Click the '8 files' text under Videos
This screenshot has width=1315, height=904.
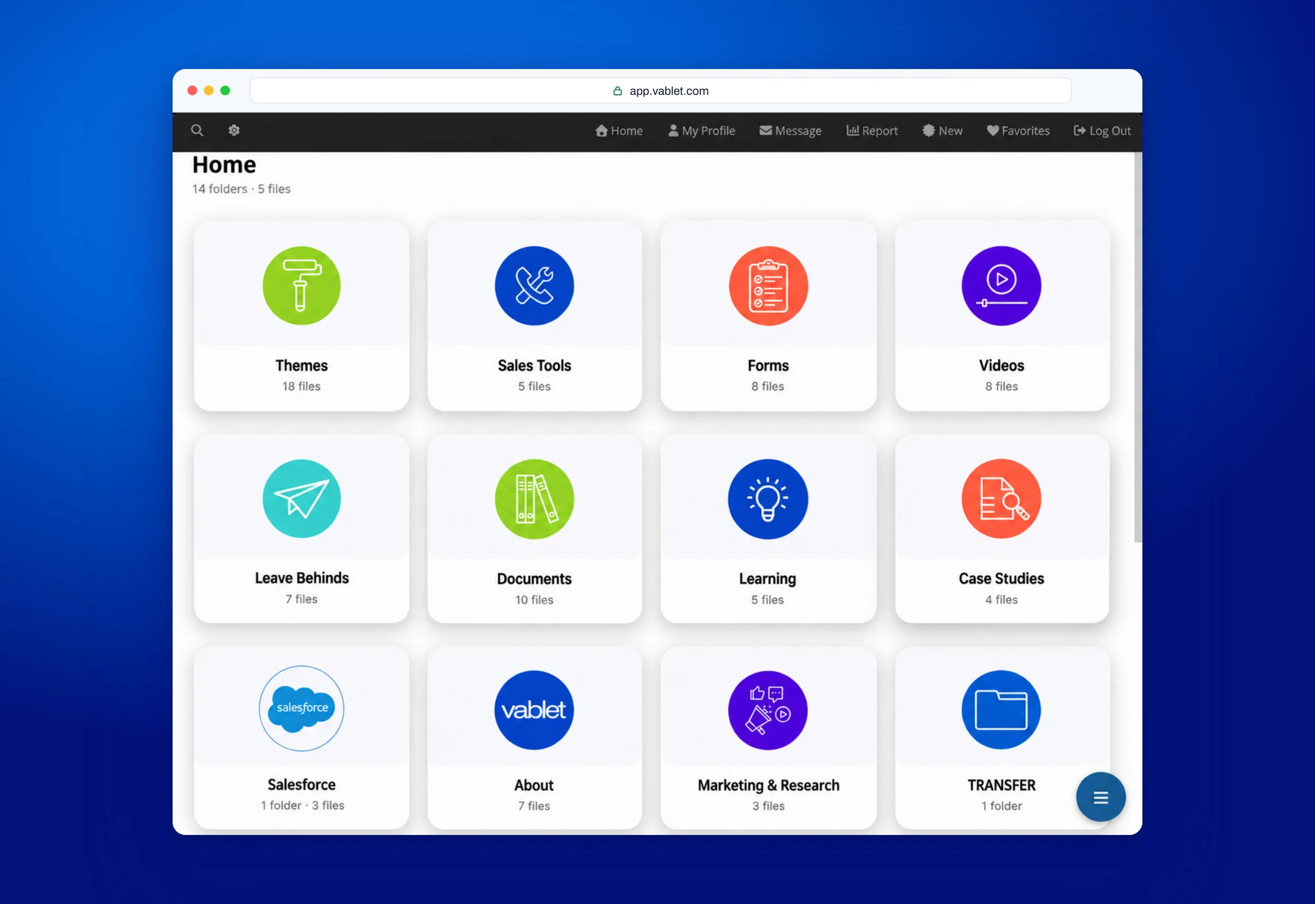pos(1001,387)
